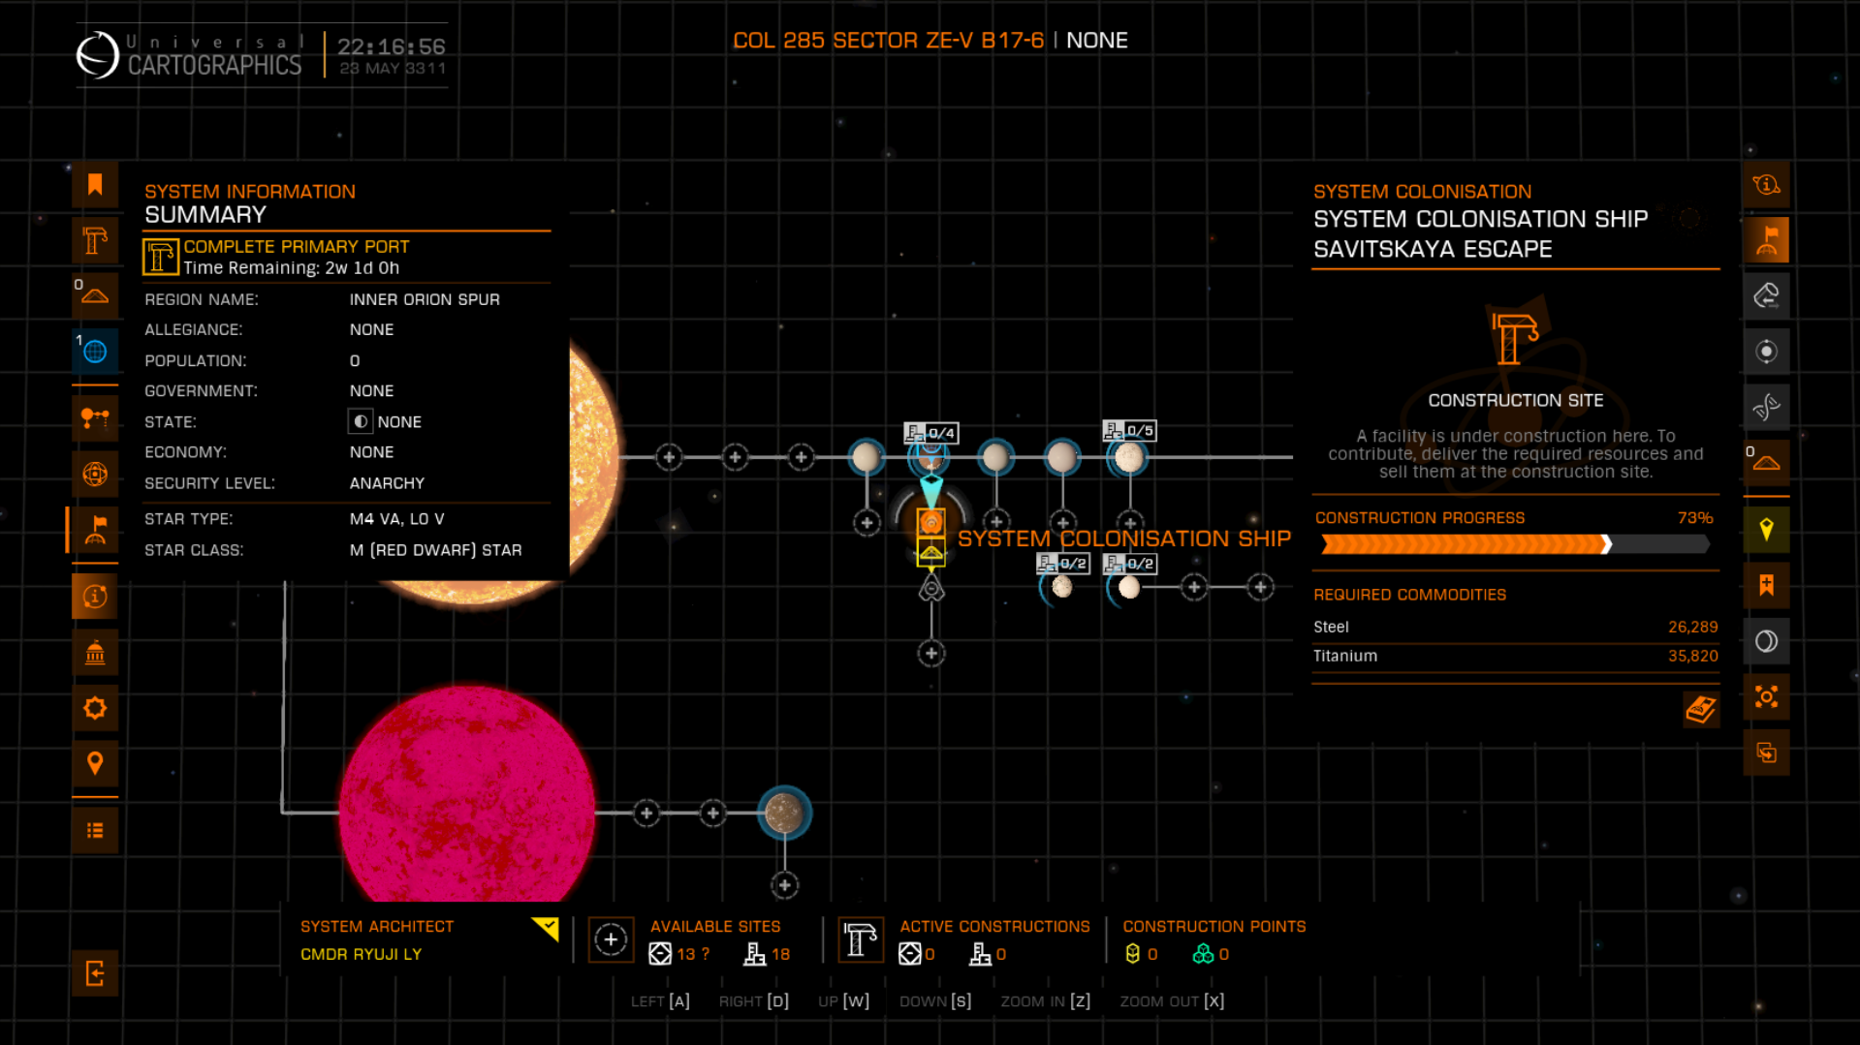Select the location pin icon in the left sidebar

(x=95, y=763)
